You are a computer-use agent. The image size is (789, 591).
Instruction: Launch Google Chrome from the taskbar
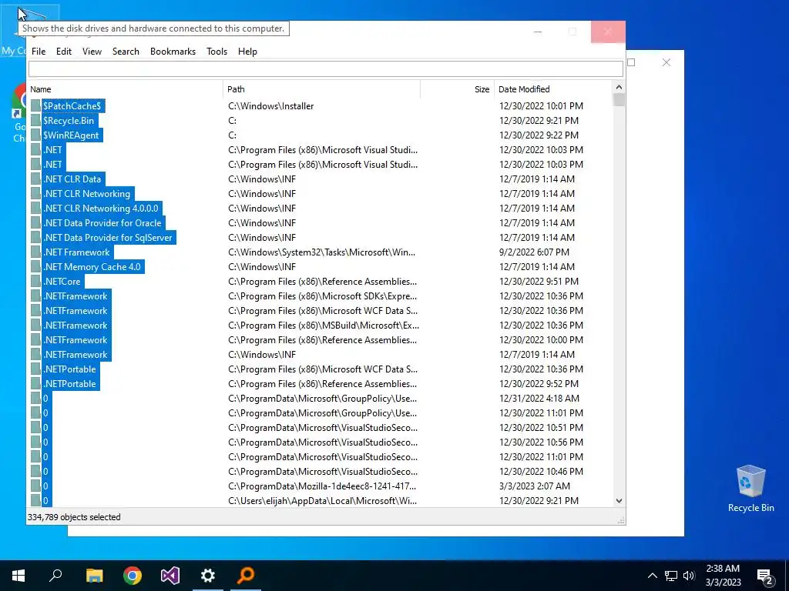click(133, 576)
